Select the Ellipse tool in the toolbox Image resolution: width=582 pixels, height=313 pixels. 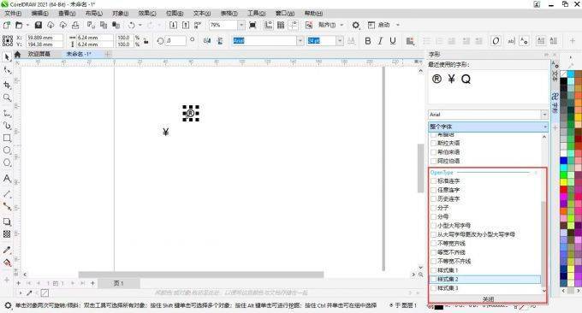tap(7, 151)
